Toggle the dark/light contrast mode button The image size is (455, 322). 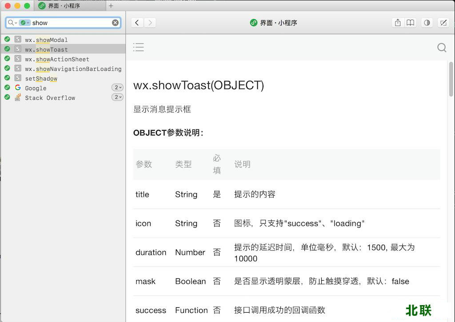[x=427, y=23]
